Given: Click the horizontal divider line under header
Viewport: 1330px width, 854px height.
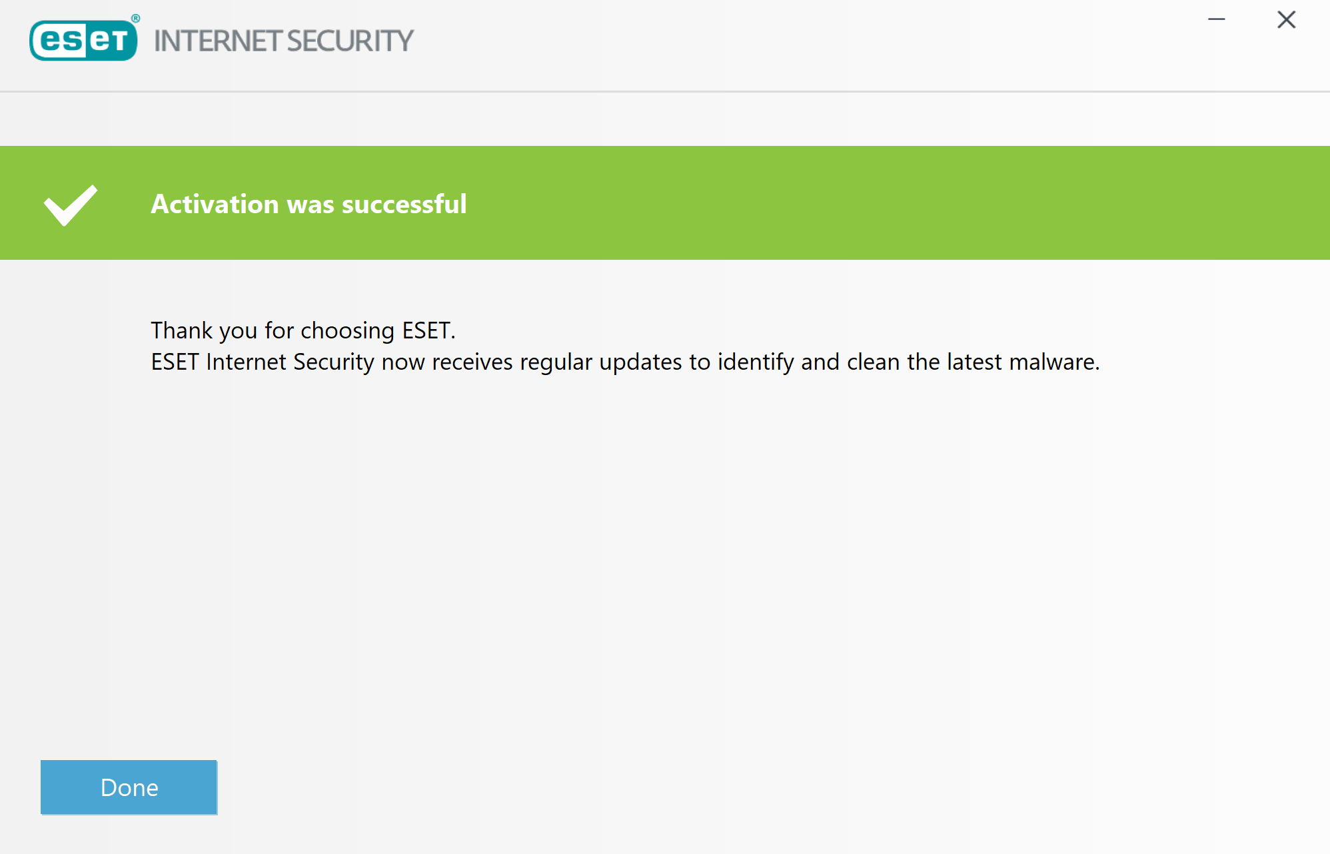Looking at the screenshot, I should pyautogui.click(x=665, y=91).
